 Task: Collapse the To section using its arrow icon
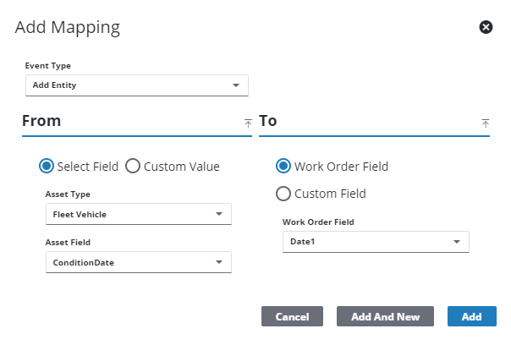coord(486,123)
